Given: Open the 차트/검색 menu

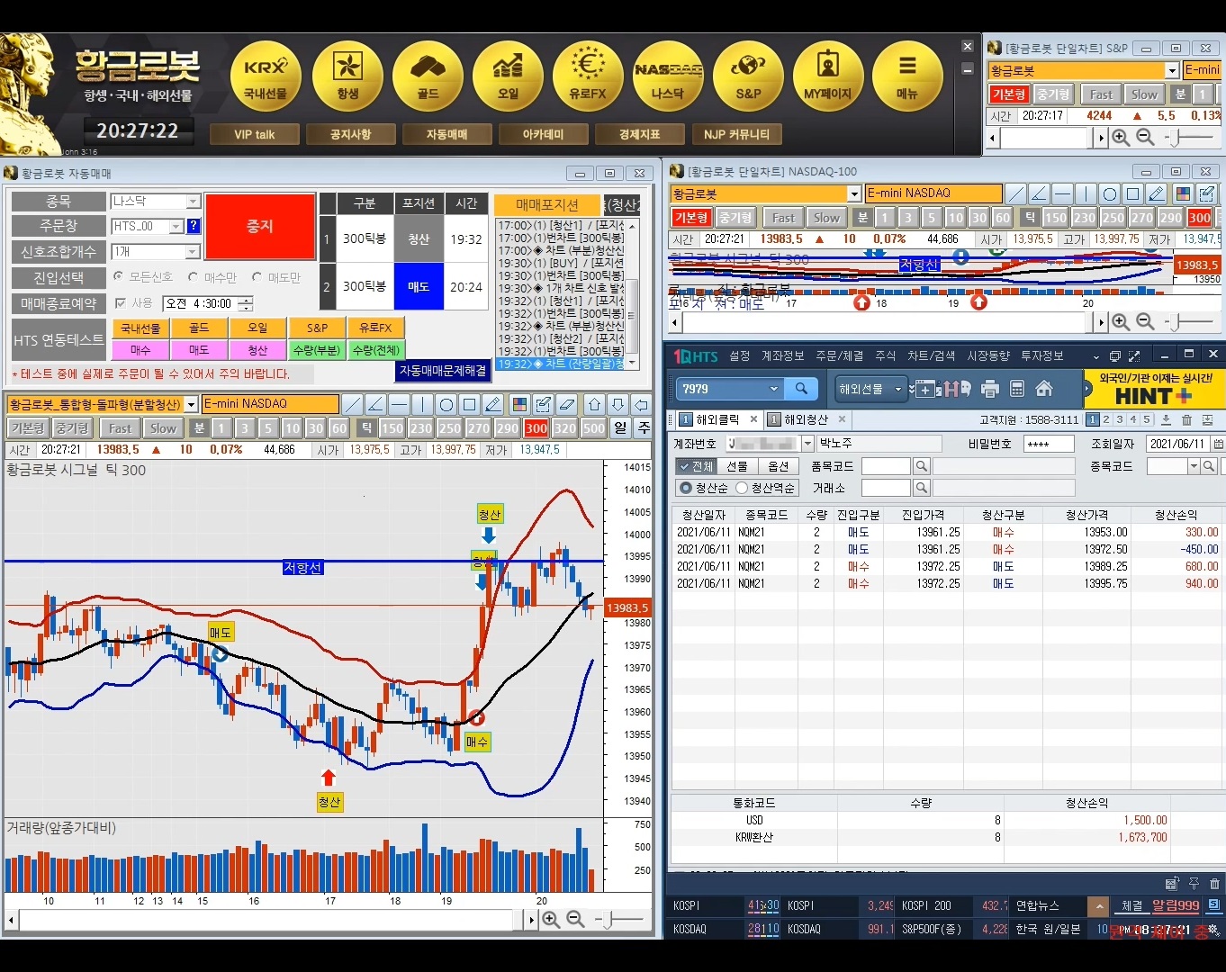Looking at the screenshot, I should tap(932, 355).
